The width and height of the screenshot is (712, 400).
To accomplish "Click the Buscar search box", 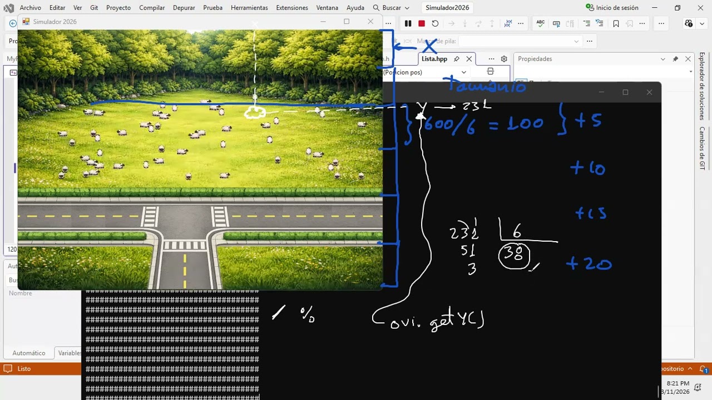I will coord(391,8).
